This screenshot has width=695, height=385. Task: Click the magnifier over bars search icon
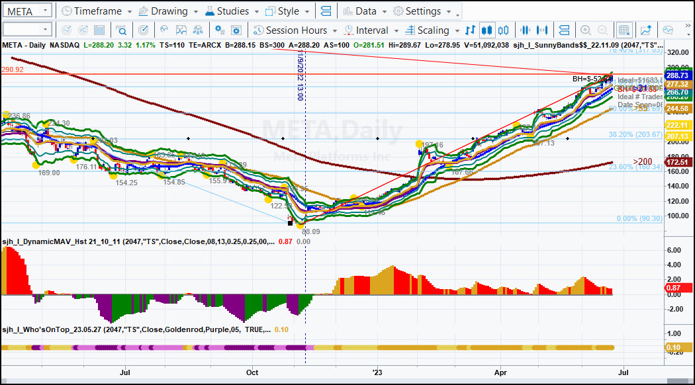121,30
